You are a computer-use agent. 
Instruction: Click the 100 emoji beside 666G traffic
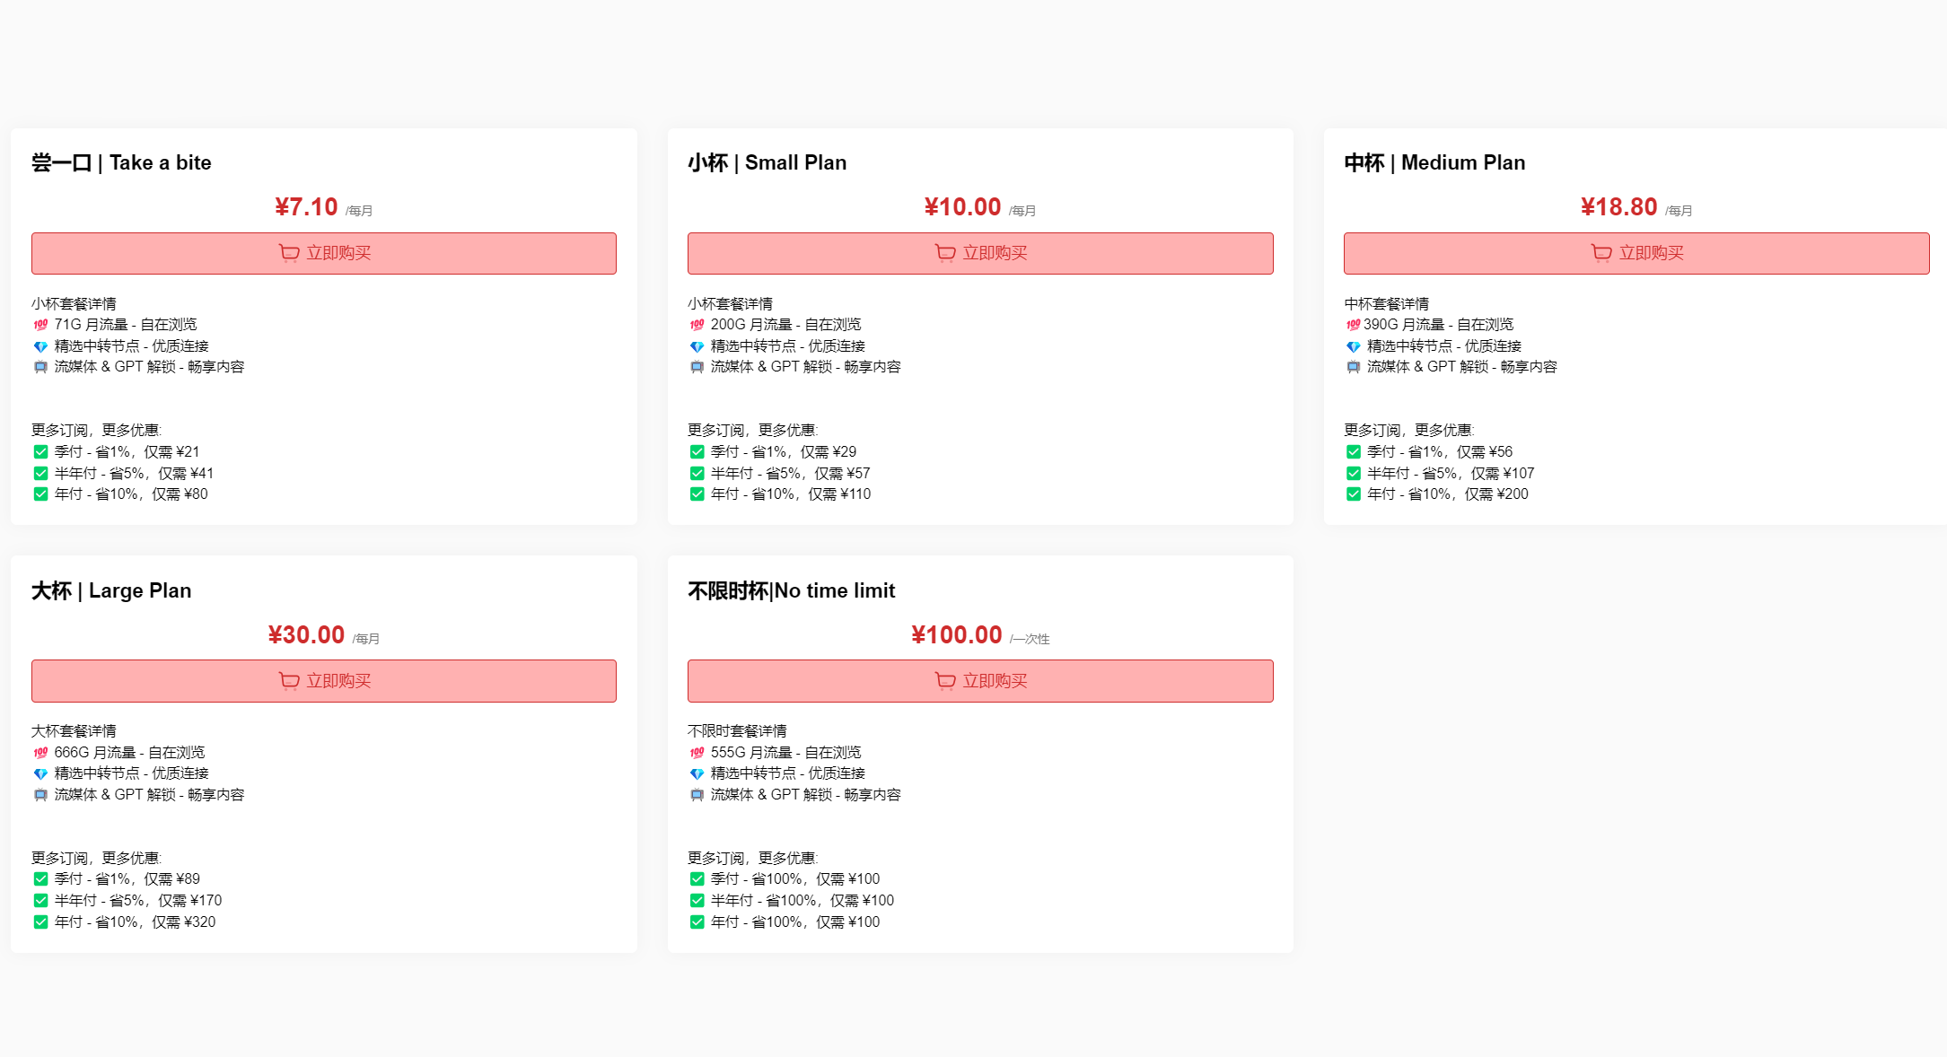coord(40,753)
